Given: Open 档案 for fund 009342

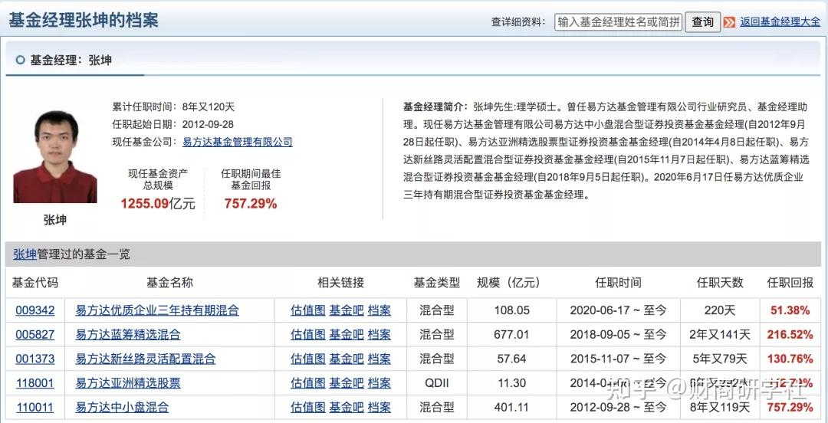Looking at the screenshot, I should (379, 310).
